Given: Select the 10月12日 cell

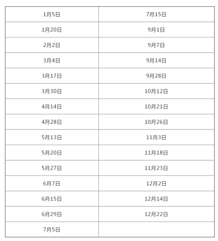Looking at the screenshot, I should [156, 91].
